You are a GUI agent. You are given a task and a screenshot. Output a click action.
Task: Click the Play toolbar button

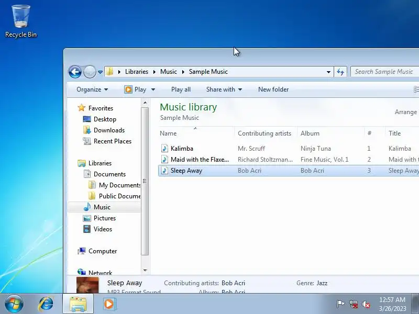pyautogui.click(x=135, y=89)
